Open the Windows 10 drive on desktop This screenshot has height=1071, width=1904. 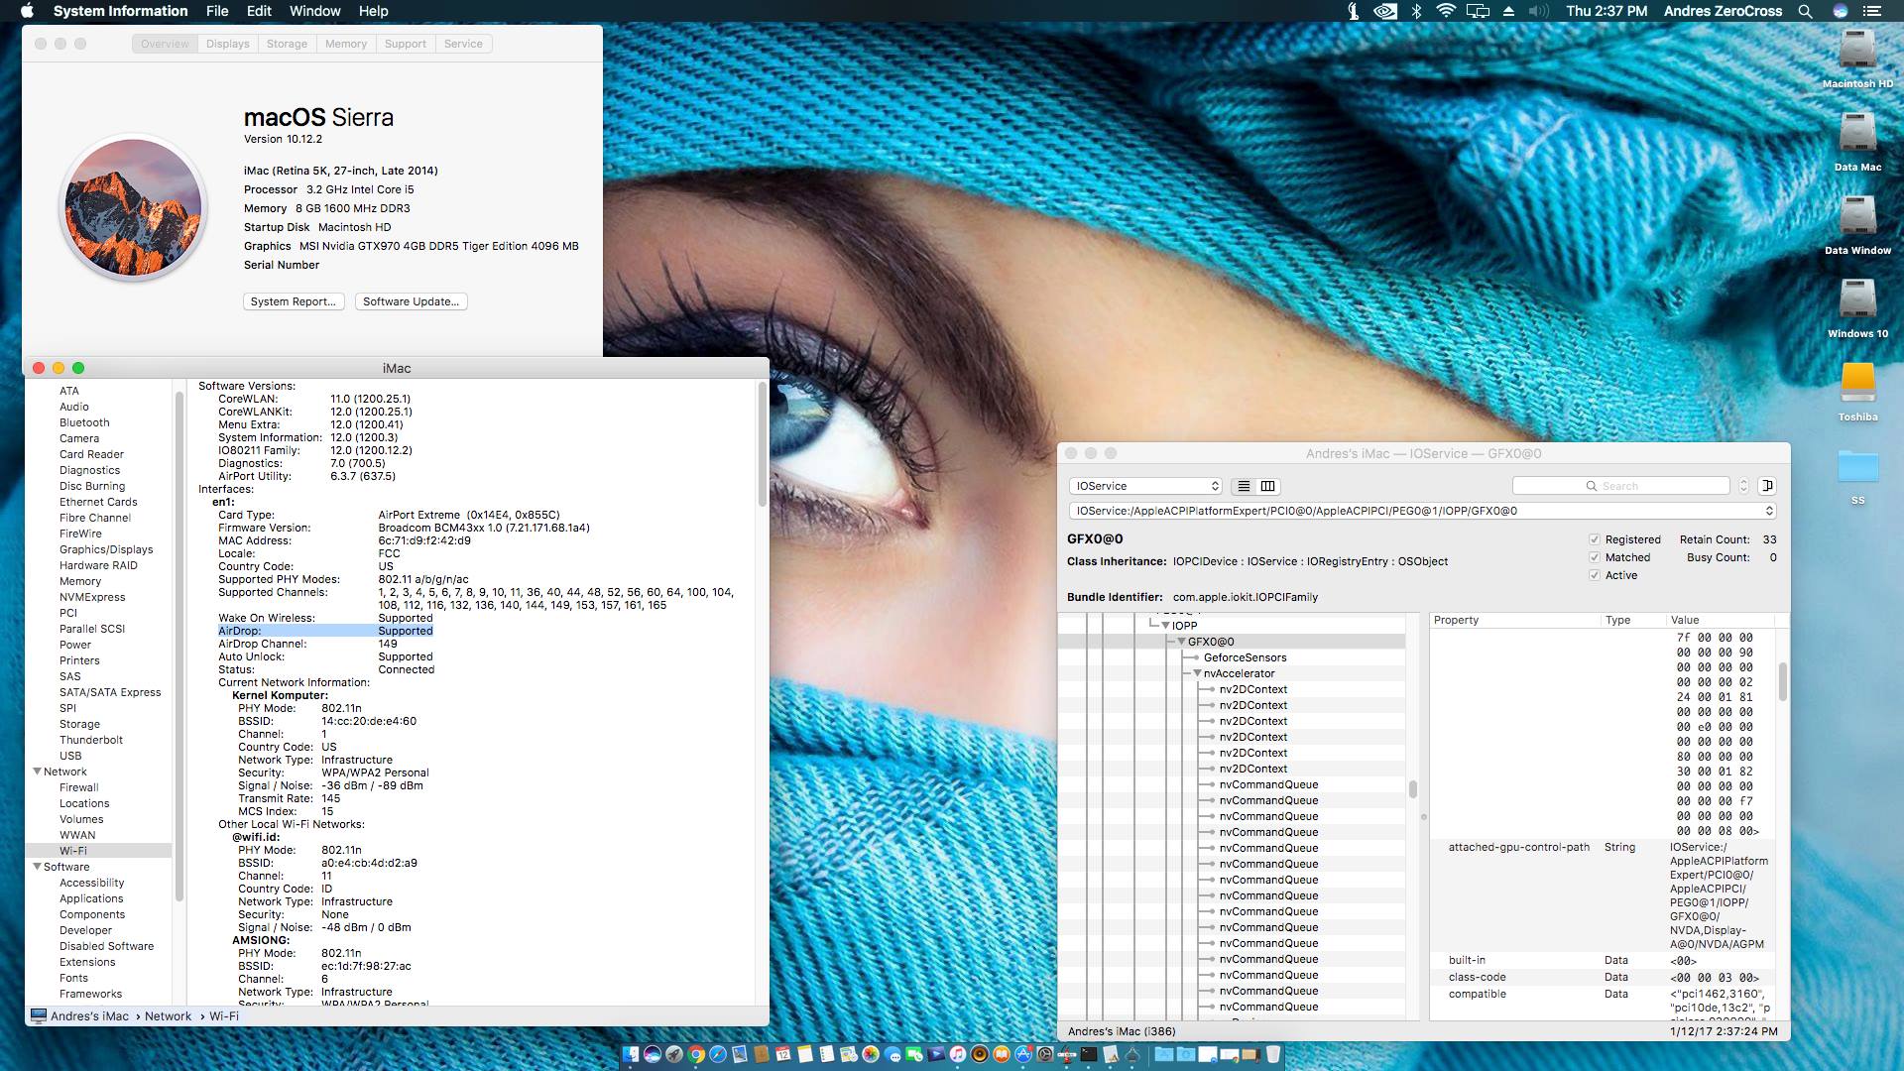(x=1857, y=301)
